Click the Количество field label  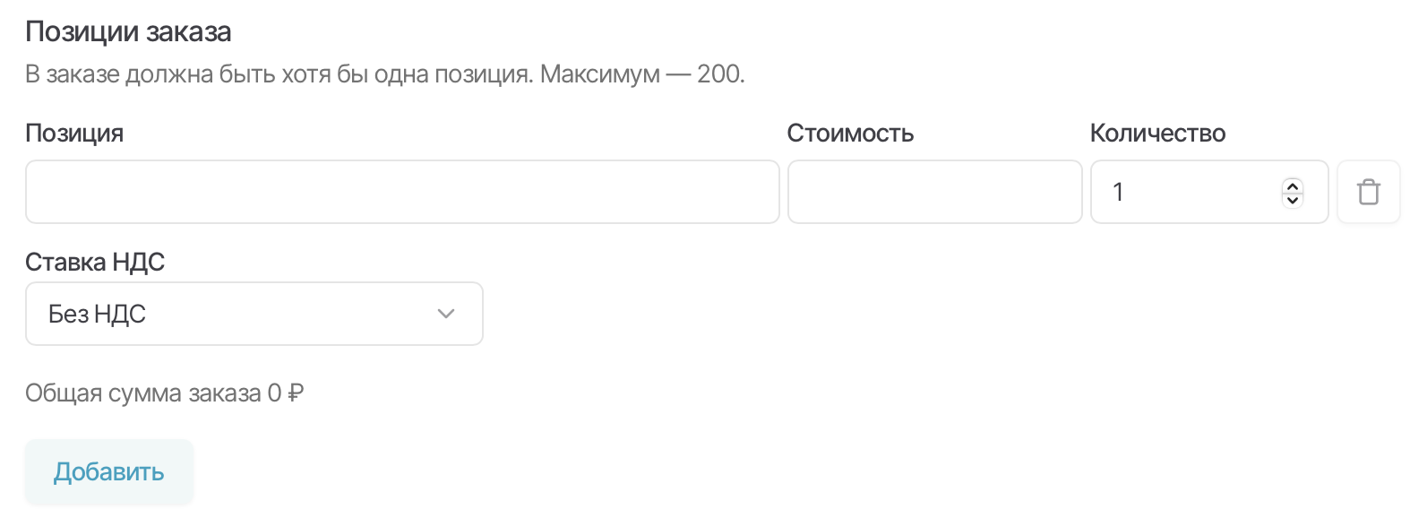coord(1157,134)
